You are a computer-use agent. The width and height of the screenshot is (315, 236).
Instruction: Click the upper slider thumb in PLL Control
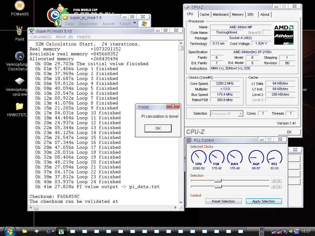pyautogui.click(x=218, y=181)
